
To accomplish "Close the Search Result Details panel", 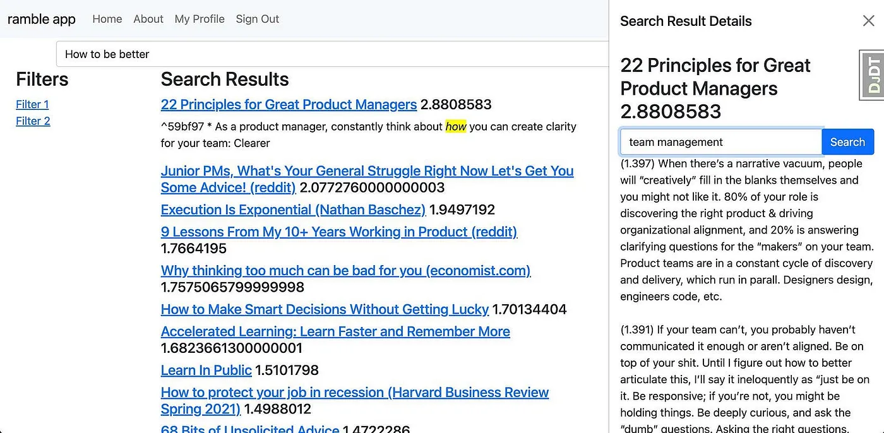I will tap(869, 21).
